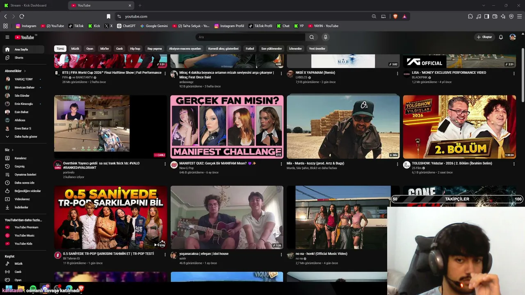Open more options for the MANIFEST QUIZ video
The width and height of the screenshot is (525, 295).
click(x=281, y=164)
